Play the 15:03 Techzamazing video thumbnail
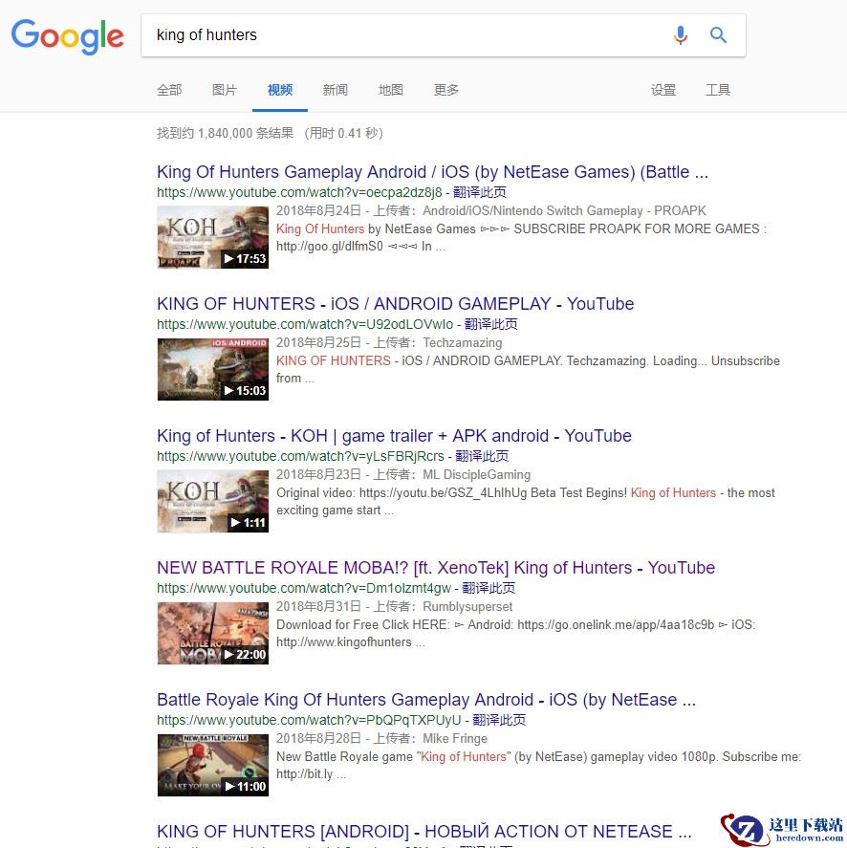 [212, 369]
